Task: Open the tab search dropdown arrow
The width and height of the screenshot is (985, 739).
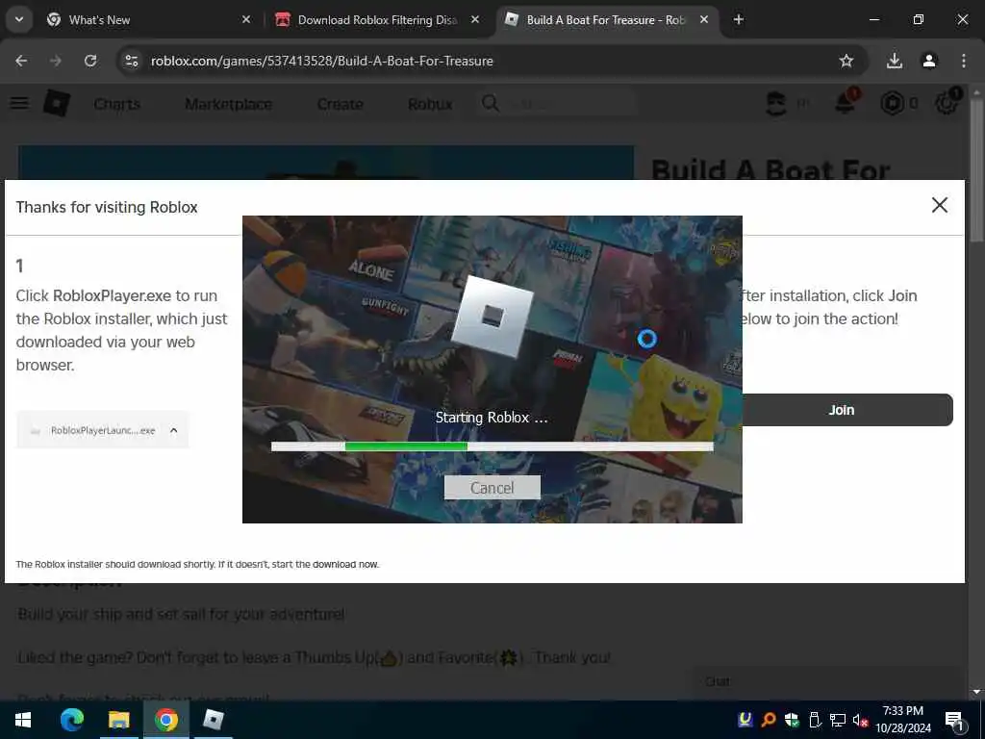Action: pyautogui.click(x=19, y=19)
